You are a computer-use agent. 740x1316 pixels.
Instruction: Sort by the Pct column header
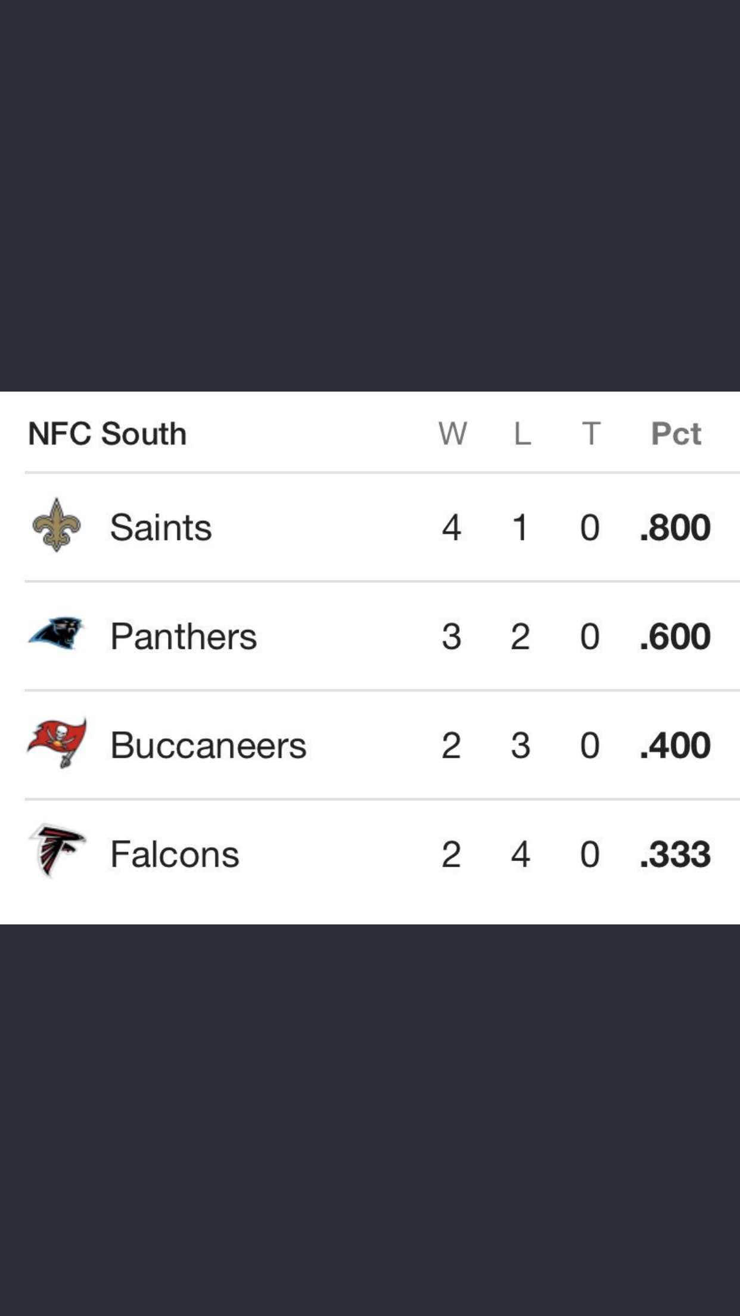click(676, 433)
